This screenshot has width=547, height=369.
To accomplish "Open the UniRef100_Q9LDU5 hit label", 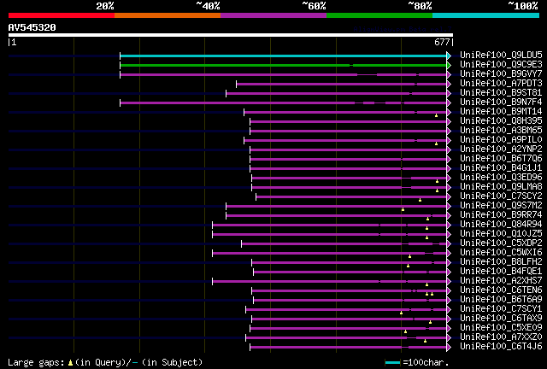I will (501, 55).
